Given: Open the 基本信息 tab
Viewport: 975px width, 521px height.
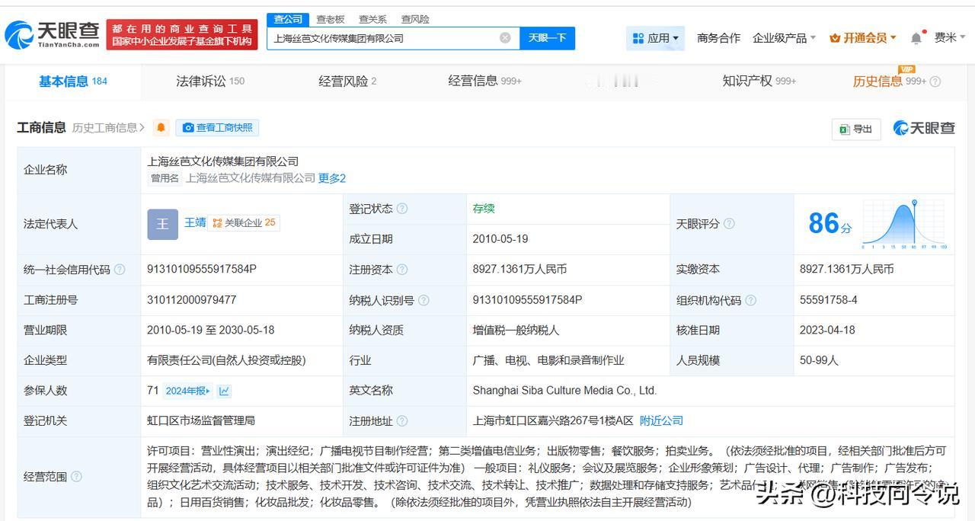Looking at the screenshot, I should point(73,82).
